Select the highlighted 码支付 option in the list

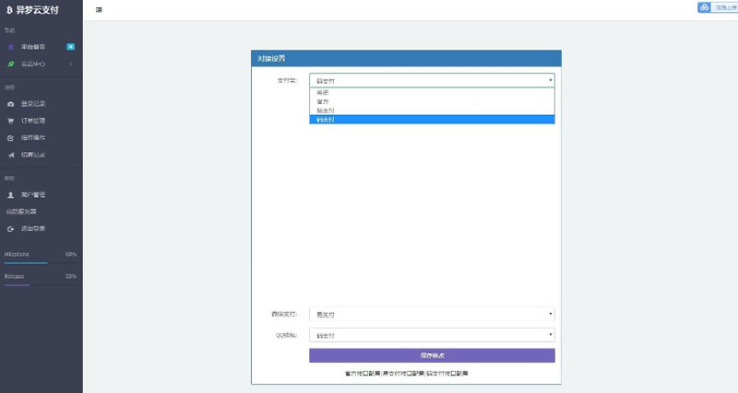click(x=432, y=120)
